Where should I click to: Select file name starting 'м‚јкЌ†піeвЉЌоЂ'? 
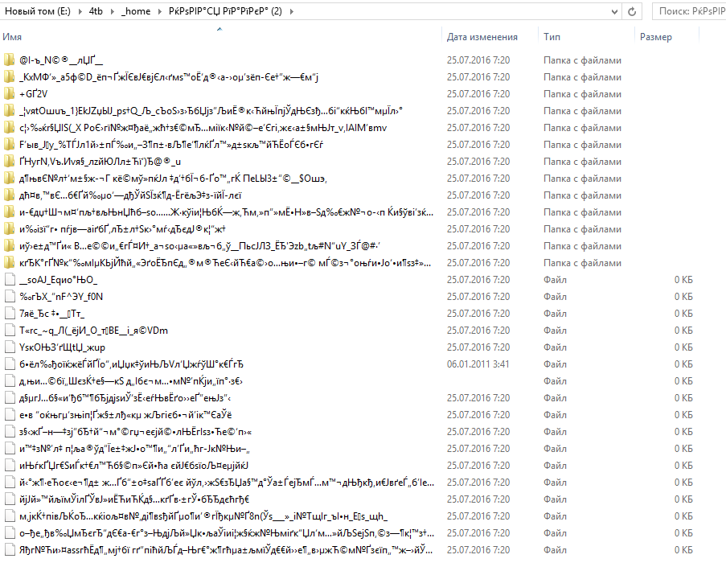203,516
